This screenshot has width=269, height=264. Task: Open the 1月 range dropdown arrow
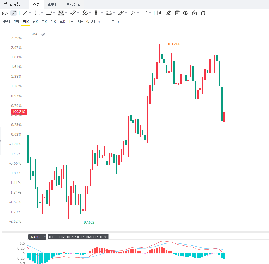click(x=118, y=22)
